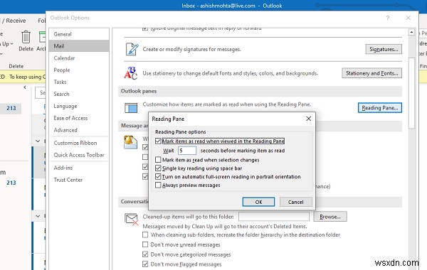Image resolution: width=427 pixels, height=270 pixels.
Task: Click the Signatures button
Action: click(x=384, y=49)
